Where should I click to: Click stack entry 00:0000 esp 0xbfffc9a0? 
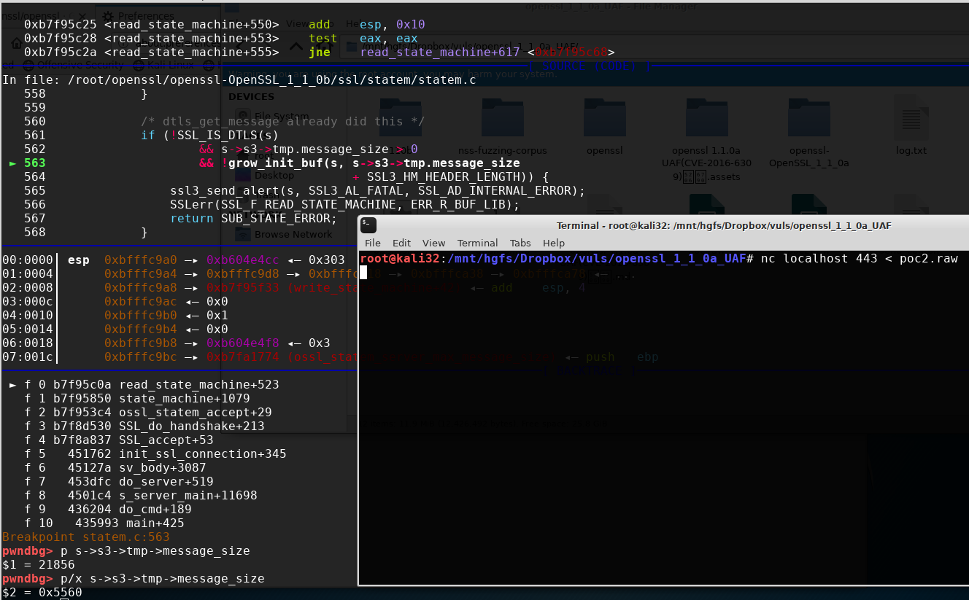pyautogui.click(x=174, y=260)
